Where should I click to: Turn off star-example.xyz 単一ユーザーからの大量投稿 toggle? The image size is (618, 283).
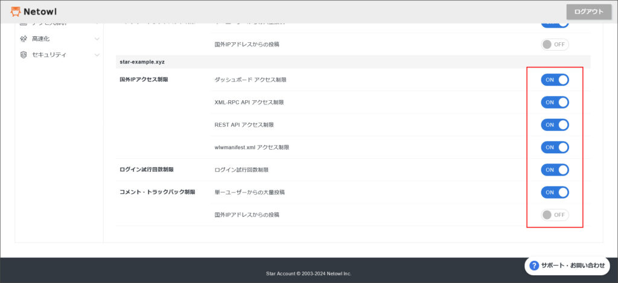(555, 192)
